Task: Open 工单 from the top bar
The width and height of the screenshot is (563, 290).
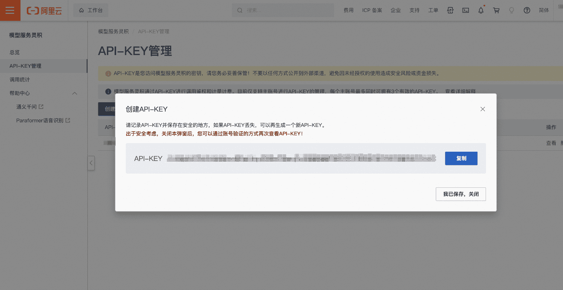Action: pyautogui.click(x=433, y=10)
